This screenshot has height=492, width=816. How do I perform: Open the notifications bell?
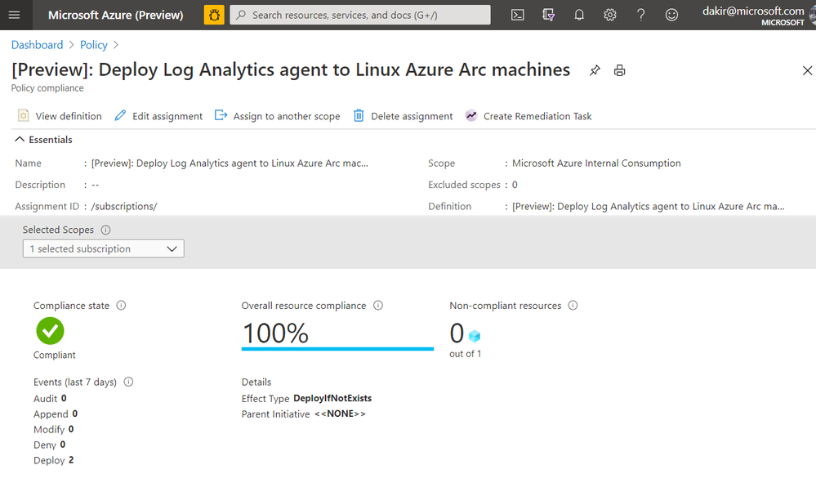pyautogui.click(x=579, y=15)
